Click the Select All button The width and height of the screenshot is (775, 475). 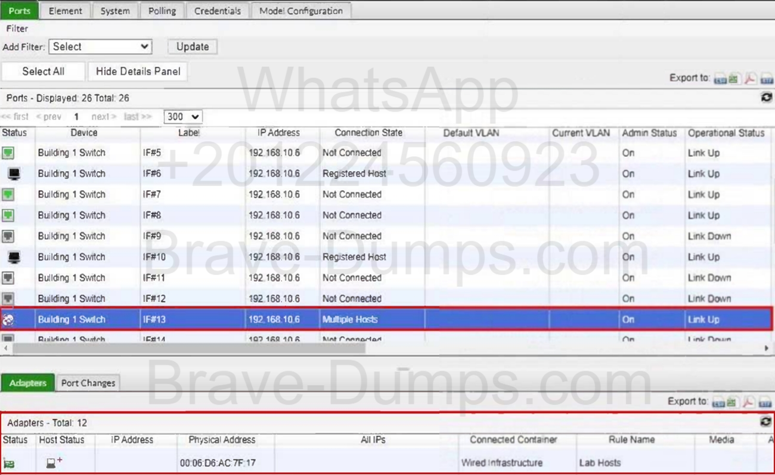[x=43, y=72]
